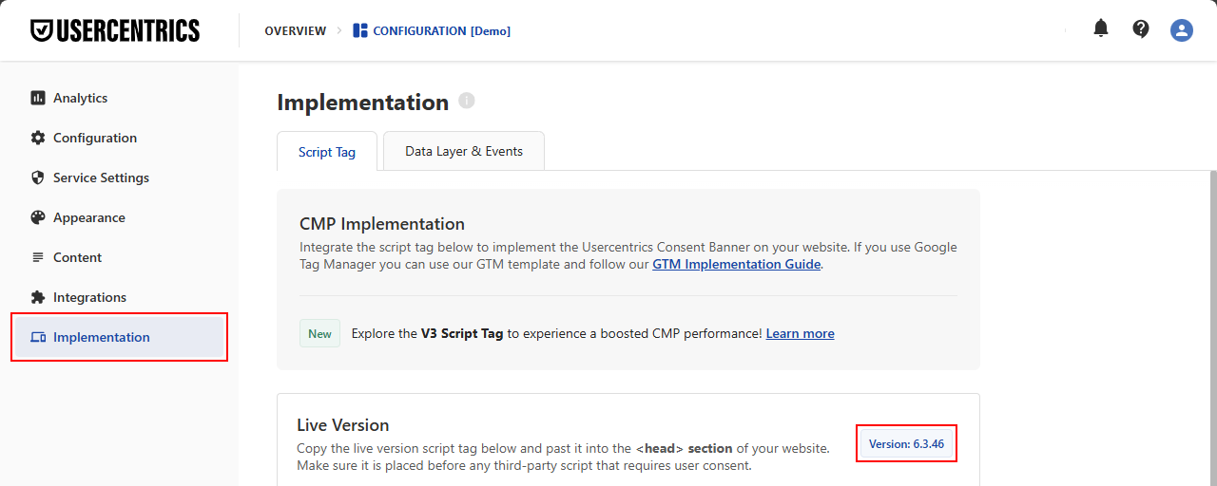Screen dimensions: 1217x486
Task: Switch to the Script Tag tab
Action: [x=327, y=152]
